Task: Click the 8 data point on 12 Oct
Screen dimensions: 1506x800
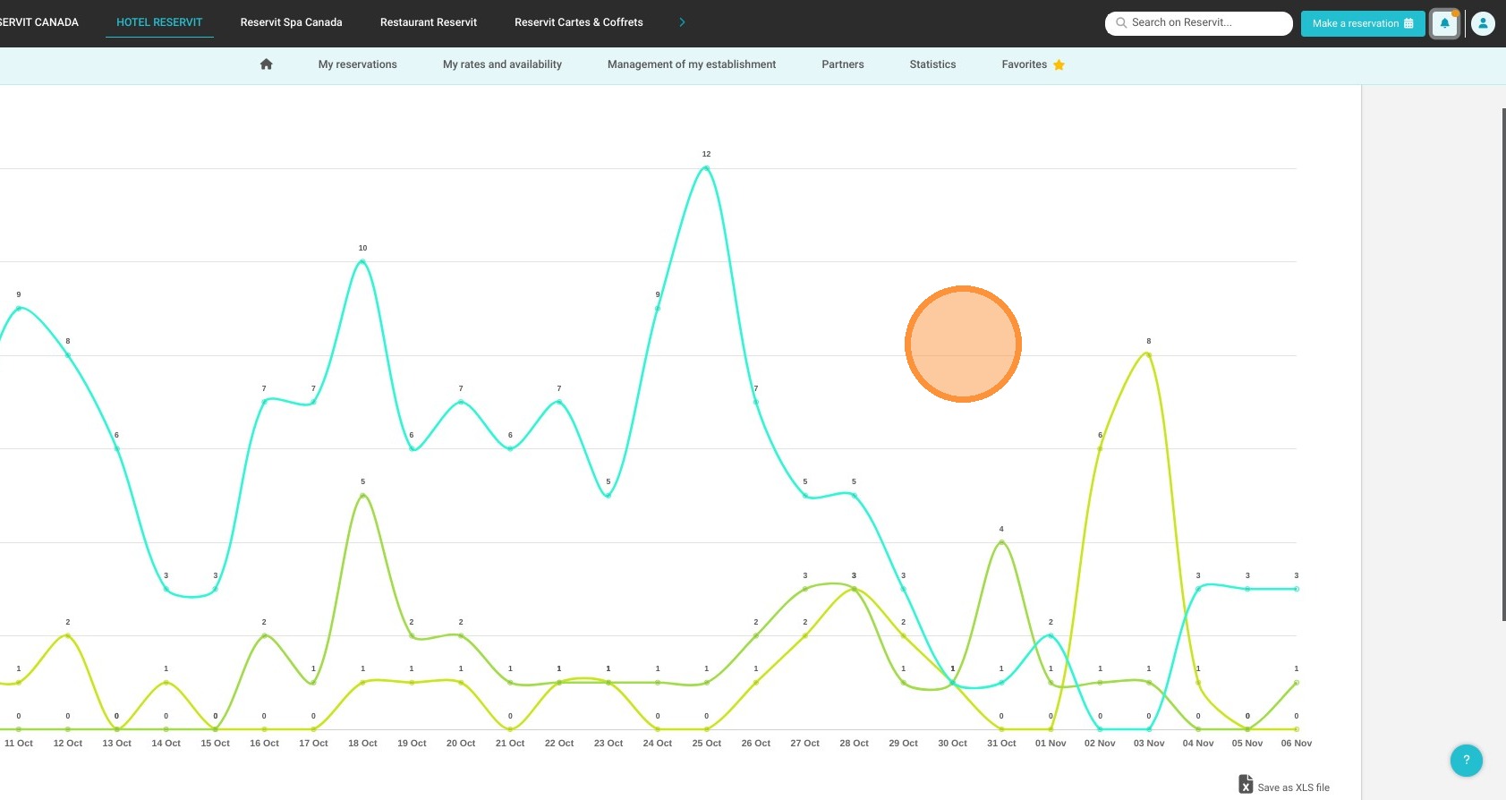Action: [x=68, y=355]
